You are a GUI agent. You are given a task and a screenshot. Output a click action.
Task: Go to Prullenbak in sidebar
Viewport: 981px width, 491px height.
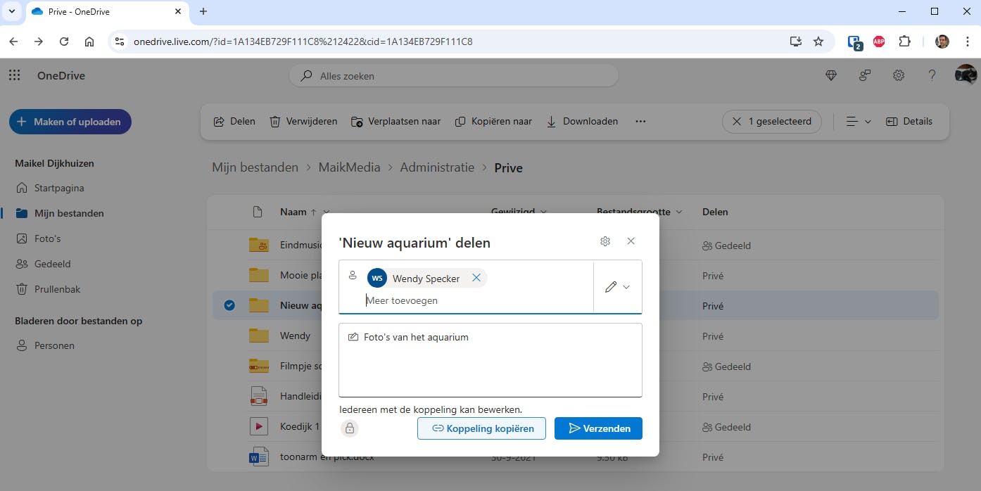click(x=57, y=289)
